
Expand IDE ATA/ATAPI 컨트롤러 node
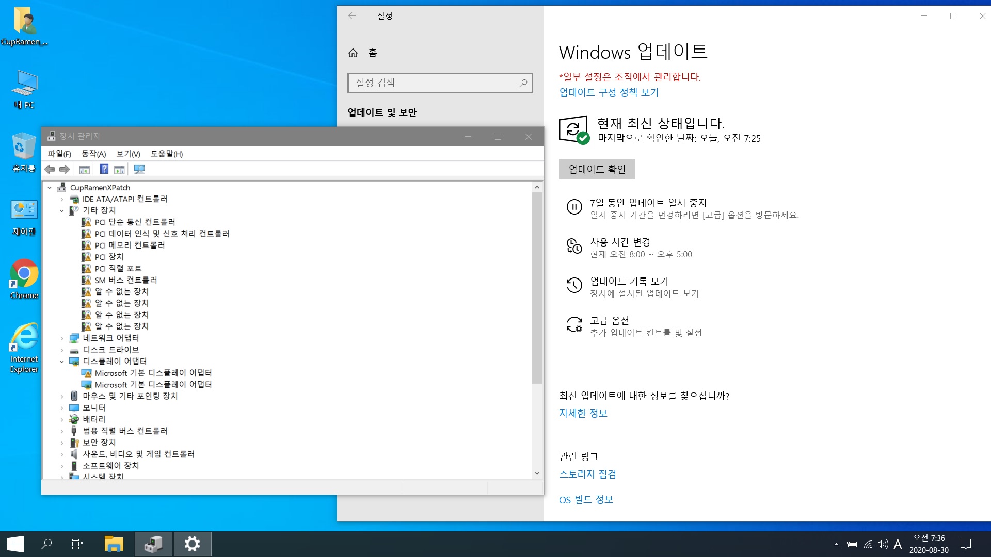tap(62, 199)
